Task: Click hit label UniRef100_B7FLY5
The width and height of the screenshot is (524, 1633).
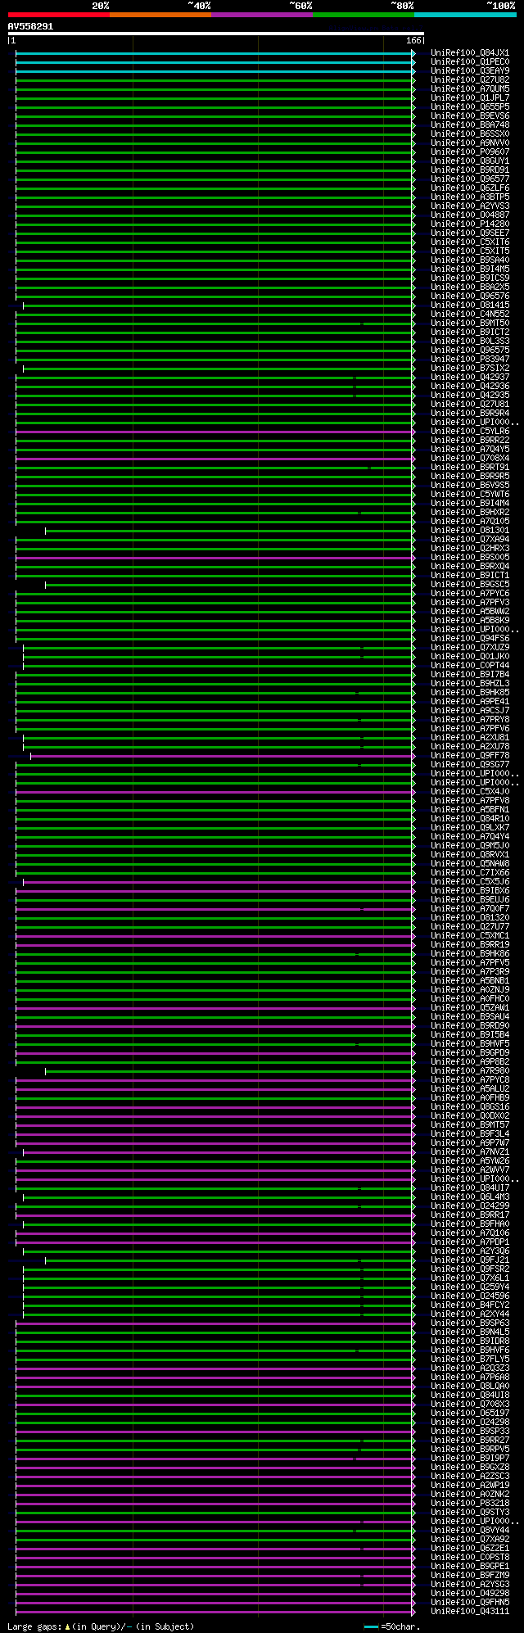Action: [470, 1359]
